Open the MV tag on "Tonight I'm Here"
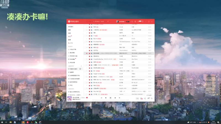Screen dimensions: 221x124 pyautogui.click(x=103, y=74)
